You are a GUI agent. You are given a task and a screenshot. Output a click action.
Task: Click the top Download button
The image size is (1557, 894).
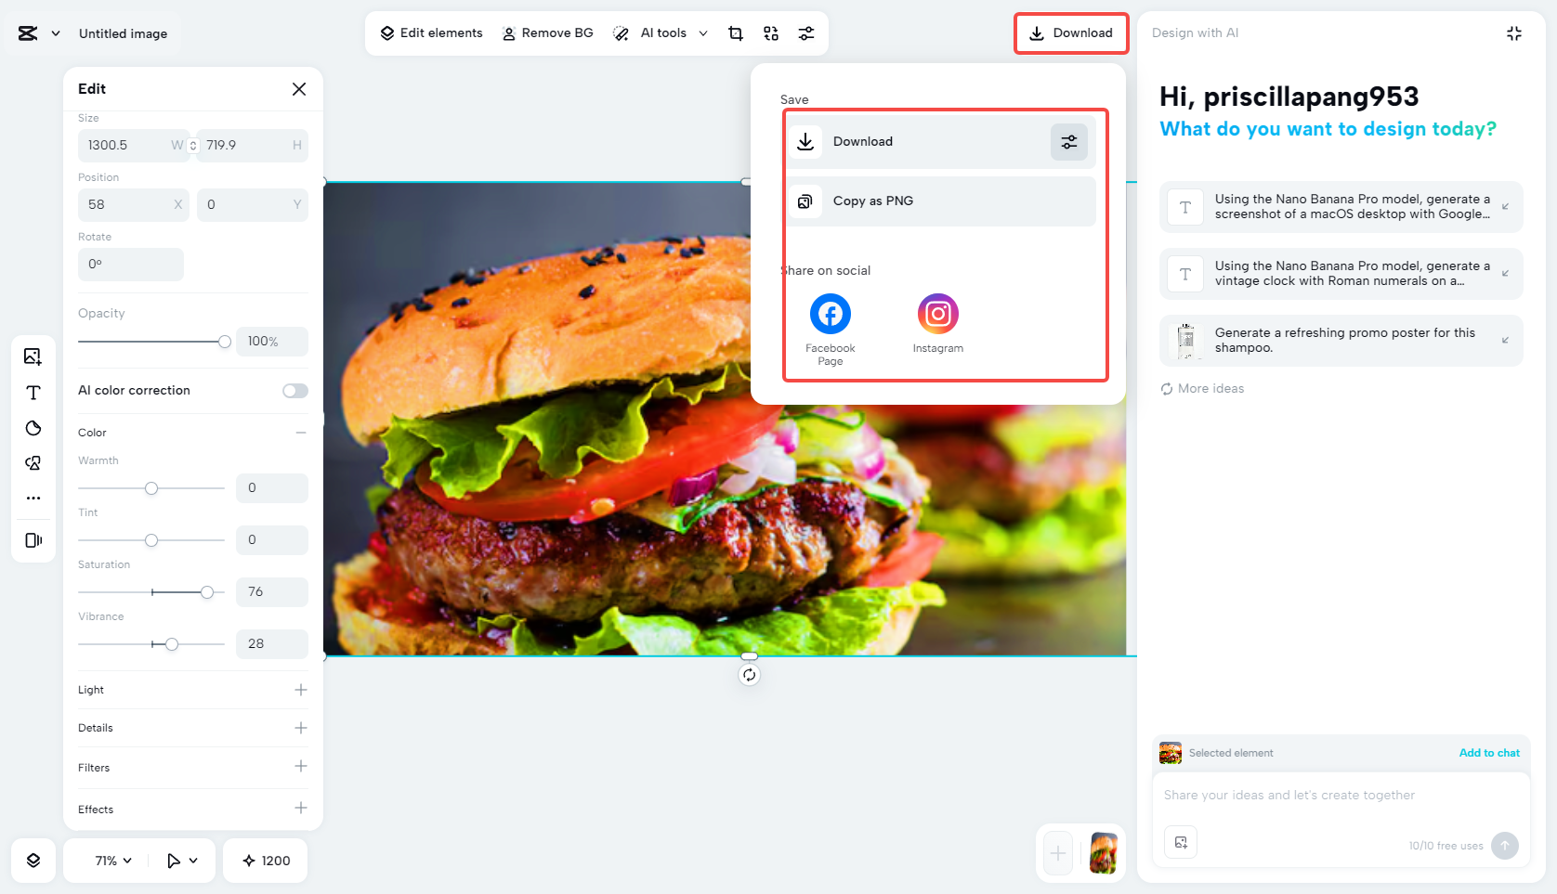pyautogui.click(x=1071, y=33)
